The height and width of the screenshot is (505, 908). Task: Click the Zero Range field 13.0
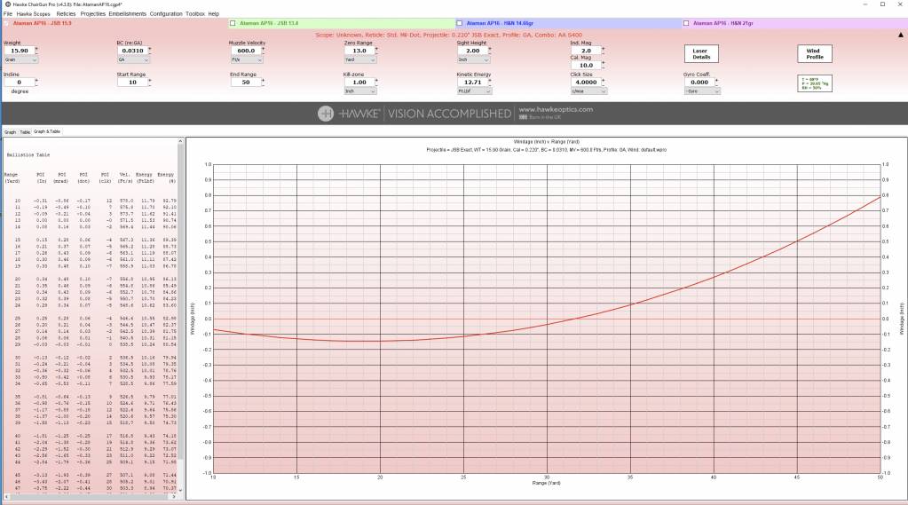pos(359,51)
